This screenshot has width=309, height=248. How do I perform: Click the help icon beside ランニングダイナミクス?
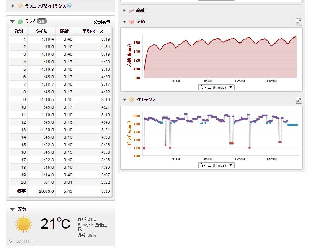tap(69, 6)
